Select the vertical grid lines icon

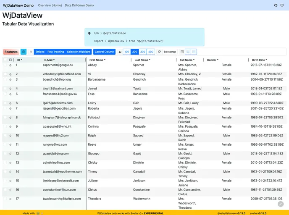(x=194, y=52)
